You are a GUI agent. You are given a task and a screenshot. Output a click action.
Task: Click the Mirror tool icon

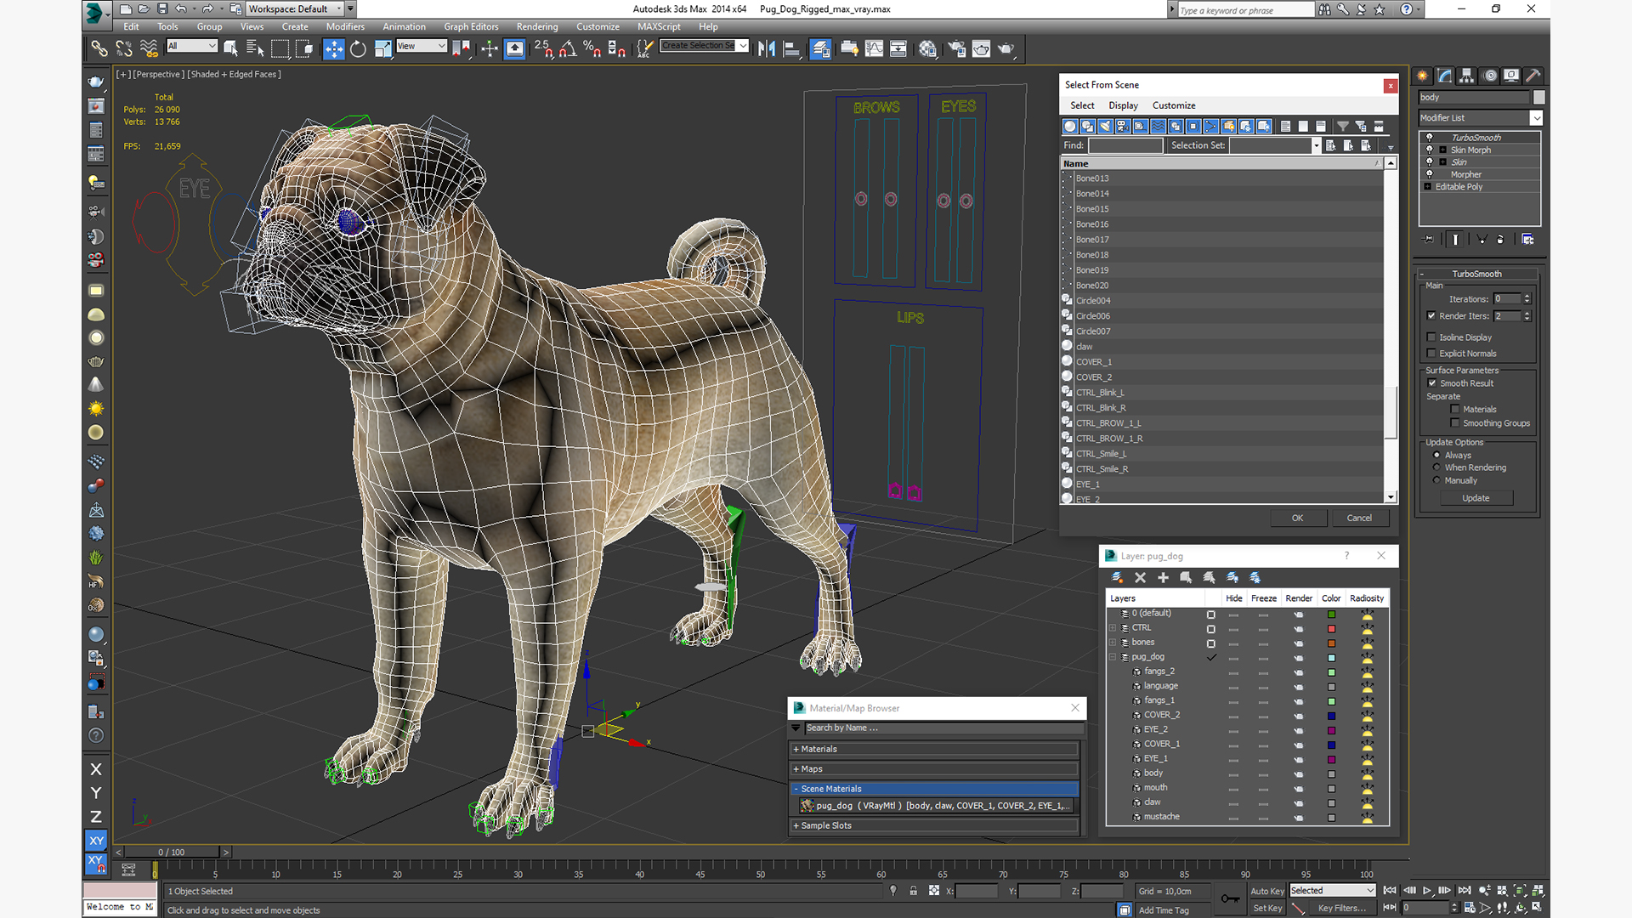tap(767, 49)
